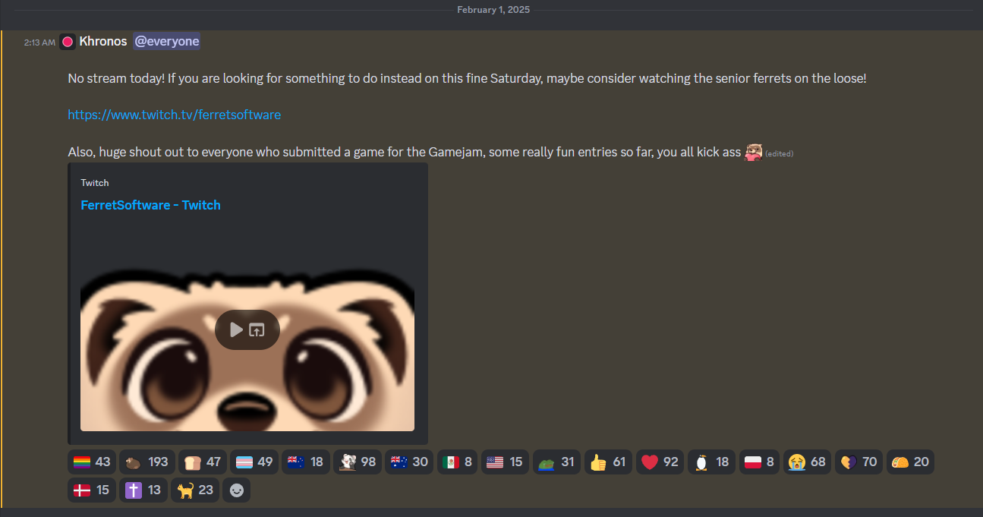Click the 'No stream today!' message line
The image size is (983, 517).
pos(467,78)
